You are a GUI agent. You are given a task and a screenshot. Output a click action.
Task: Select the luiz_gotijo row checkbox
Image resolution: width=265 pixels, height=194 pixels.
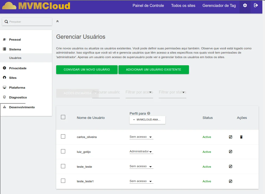coord(63,151)
